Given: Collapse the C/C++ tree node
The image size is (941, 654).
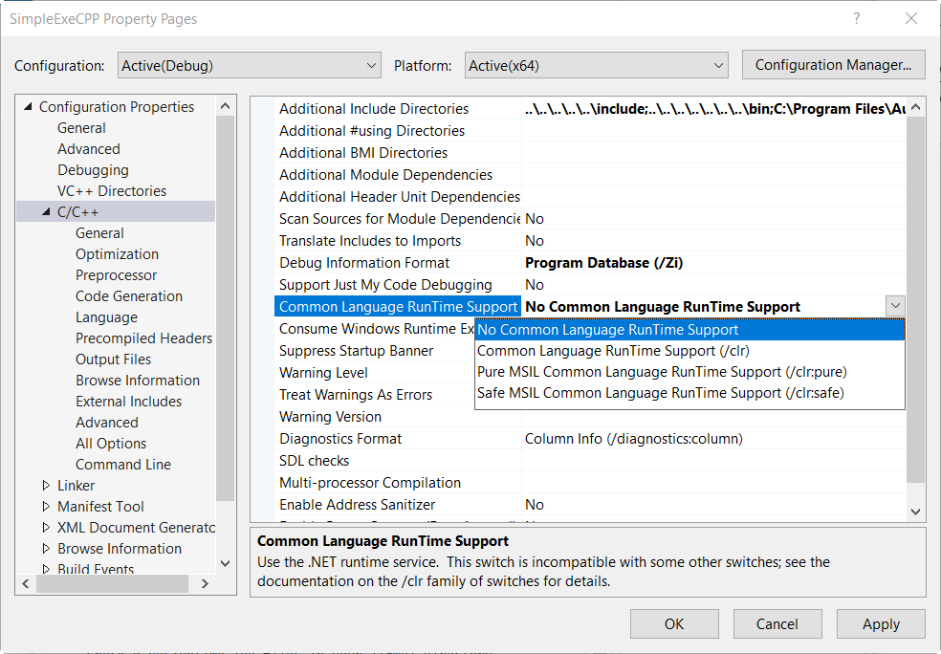Looking at the screenshot, I should pos(46,212).
